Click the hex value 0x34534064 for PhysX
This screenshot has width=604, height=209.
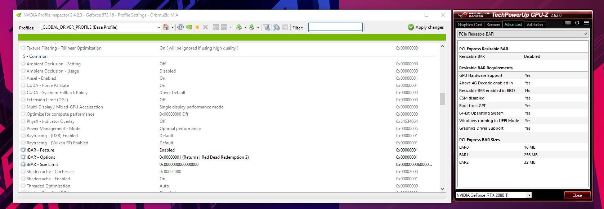[407, 121]
